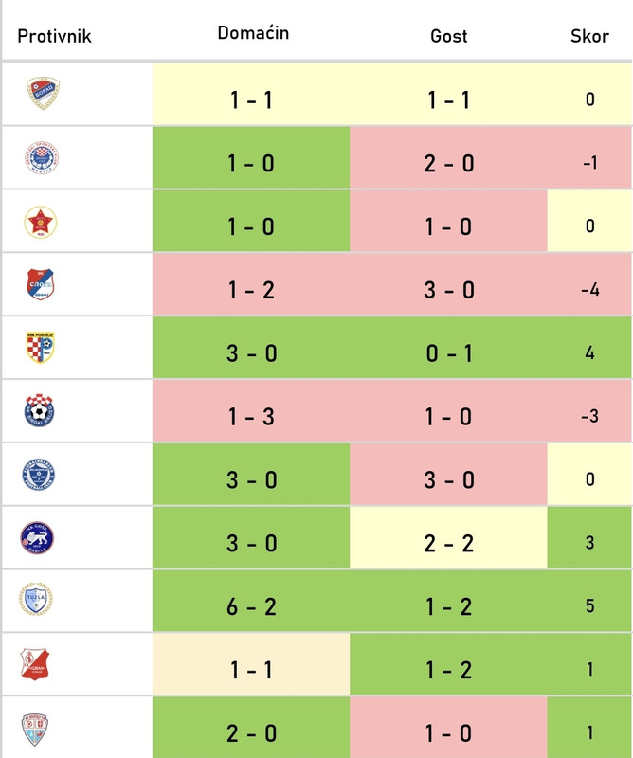Screen dimensions: 633x758
Task: Sort by the Protivnik column header
Action: point(54,36)
